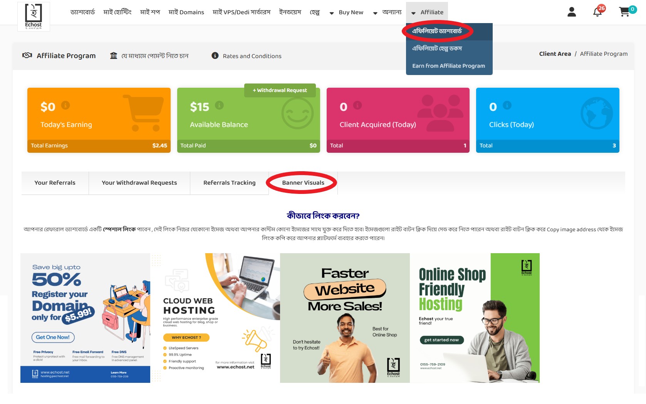Image resolution: width=646 pixels, height=404 pixels.
Task: Select the Online Shop Friendly Hosting banner
Action: click(475, 318)
